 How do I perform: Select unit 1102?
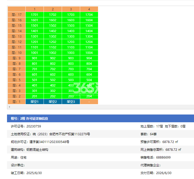point(53,47)
